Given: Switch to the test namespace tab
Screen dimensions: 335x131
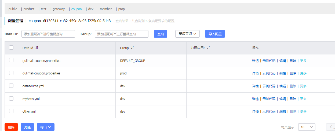Looking at the screenshot, I should click(x=43, y=9).
